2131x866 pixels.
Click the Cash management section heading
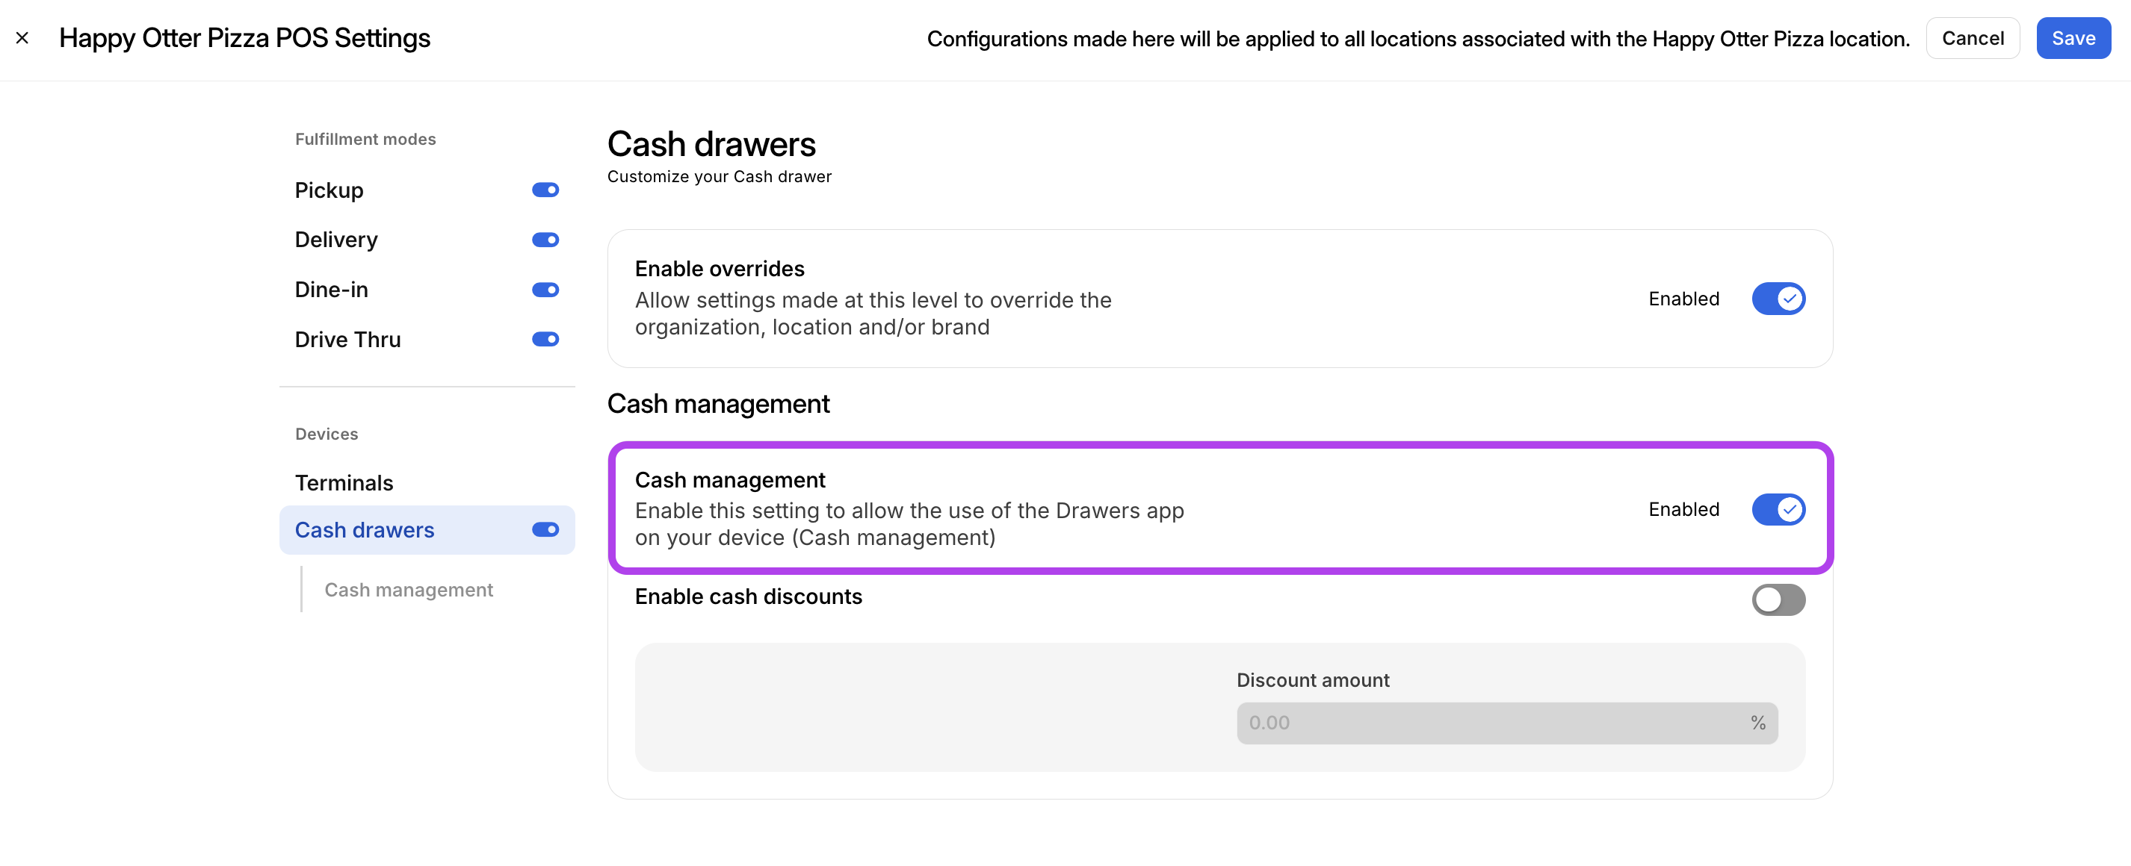[x=718, y=403]
